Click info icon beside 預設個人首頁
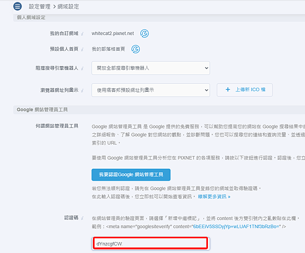 pos(82,49)
